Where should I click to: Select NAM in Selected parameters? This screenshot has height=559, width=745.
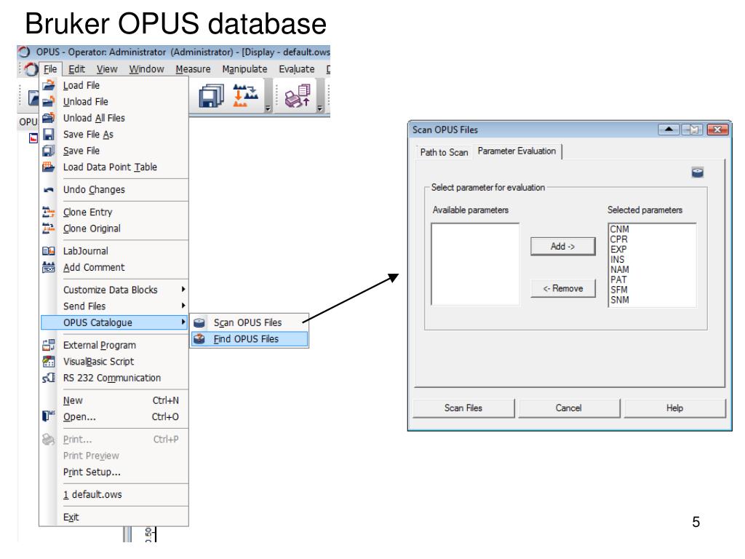[x=620, y=269]
